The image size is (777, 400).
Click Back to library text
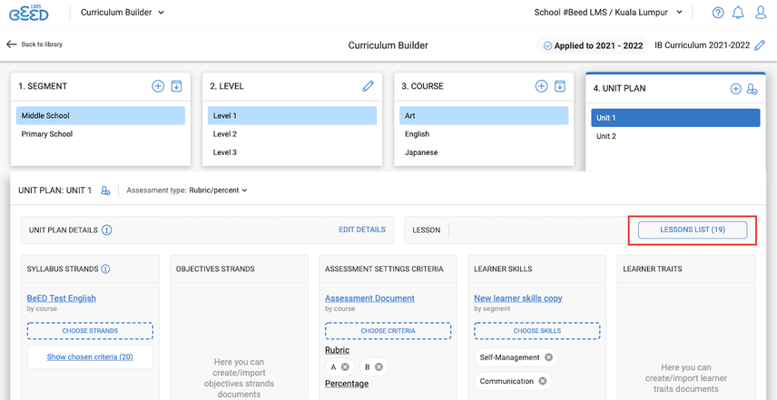tap(42, 44)
